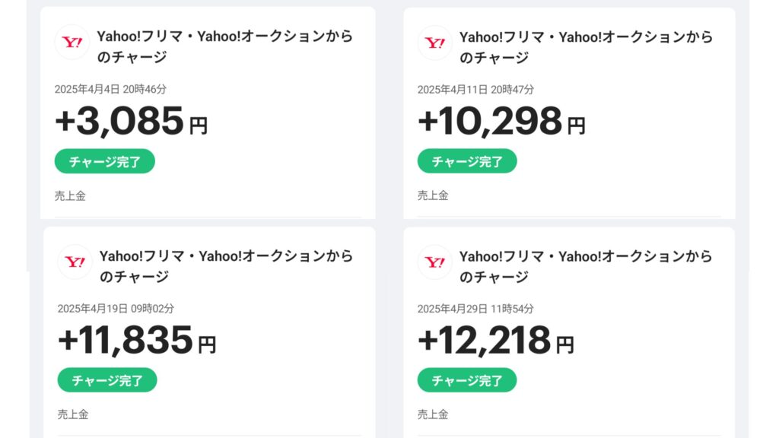
Task: Select the +11,835円 amount
Action: click(x=137, y=341)
